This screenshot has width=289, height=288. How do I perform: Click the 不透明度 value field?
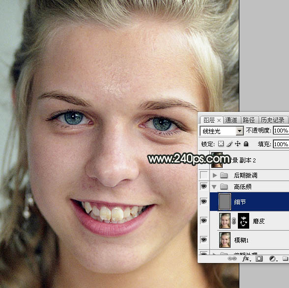coord(281,131)
